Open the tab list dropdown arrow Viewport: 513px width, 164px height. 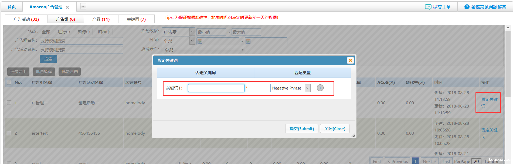pyautogui.click(x=83, y=6)
